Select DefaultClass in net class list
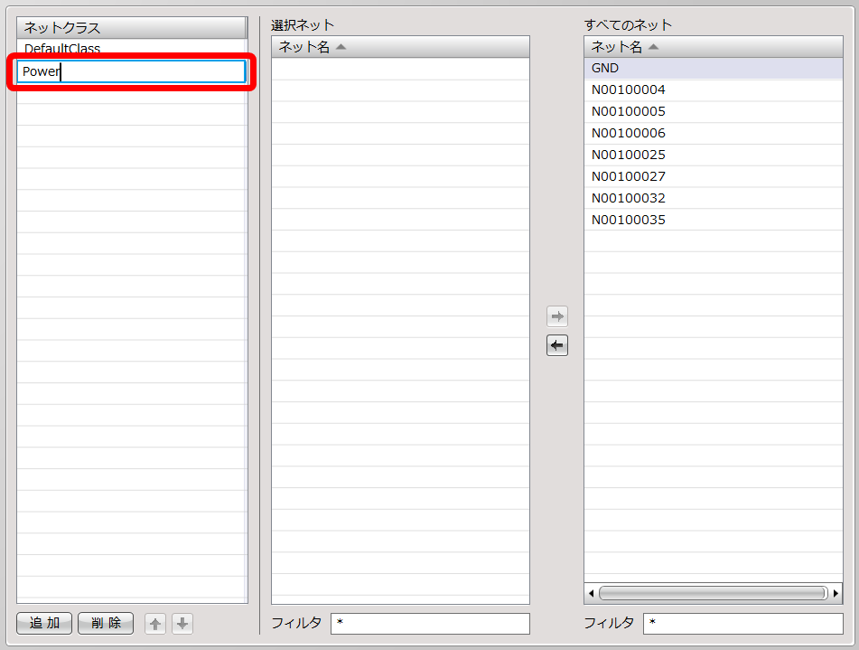 click(x=62, y=49)
